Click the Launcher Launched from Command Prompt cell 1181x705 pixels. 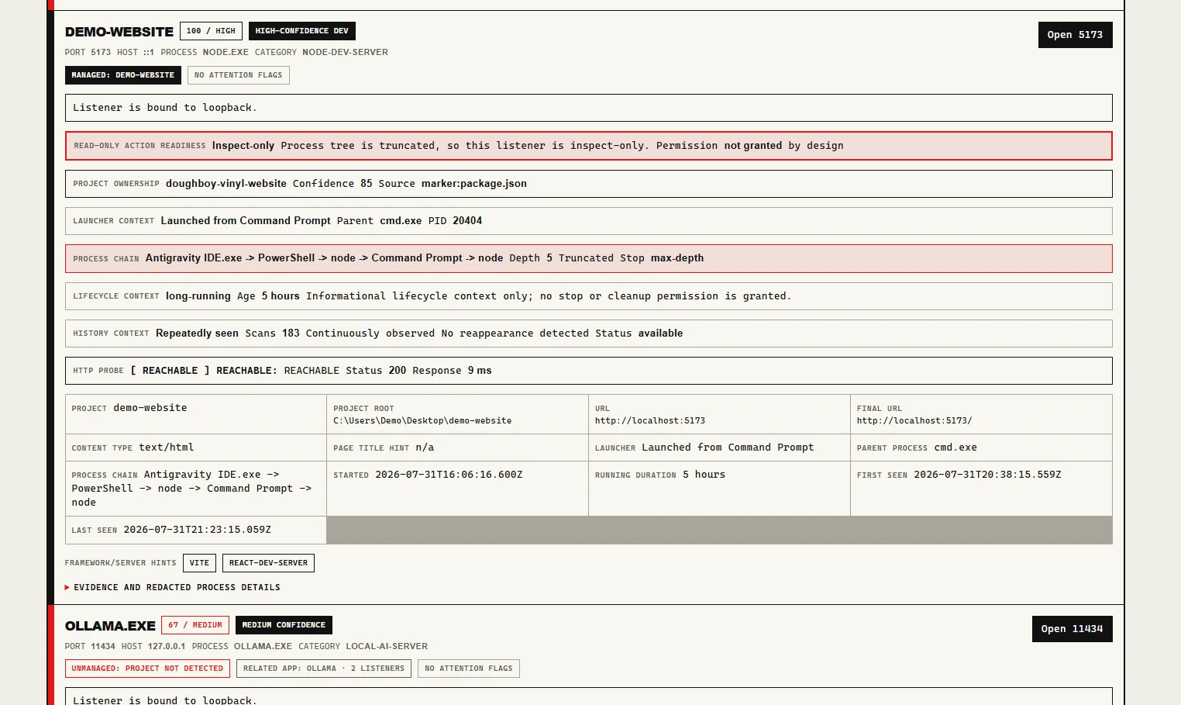(x=719, y=448)
